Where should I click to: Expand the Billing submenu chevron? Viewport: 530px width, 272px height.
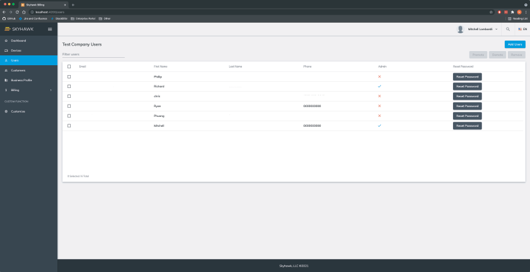click(51, 90)
